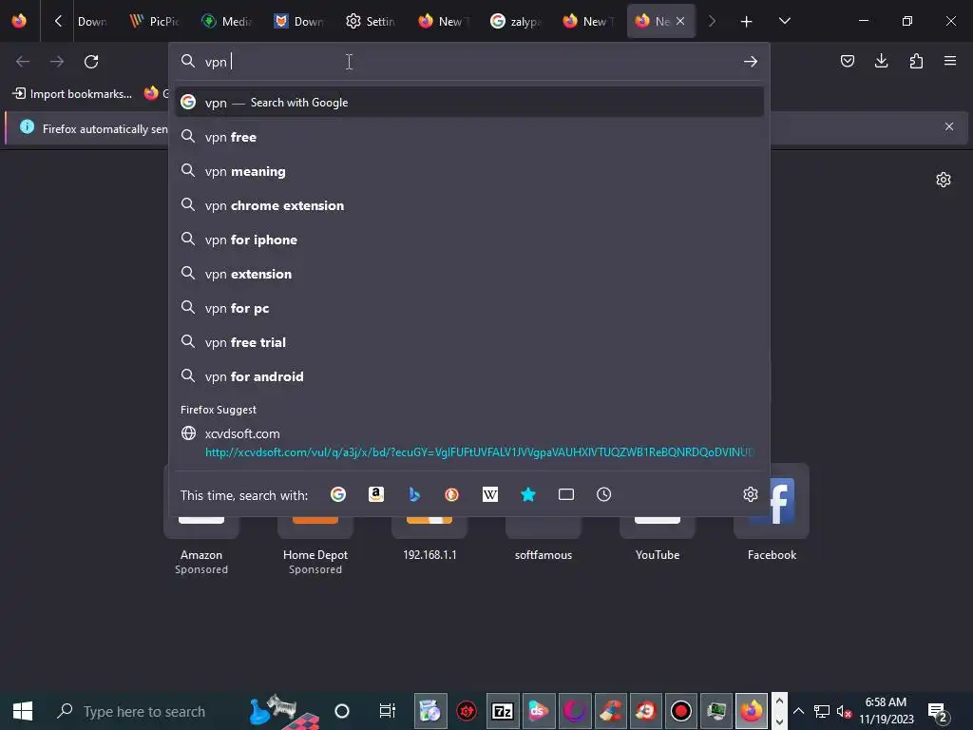Open the xcvdsoft.com Firefox Suggest link
The height and width of the screenshot is (730, 973).
coord(469,443)
